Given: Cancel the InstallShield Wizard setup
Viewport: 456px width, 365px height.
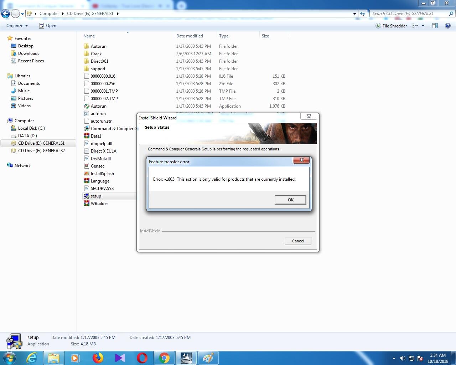Looking at the screenshot, I should click(x=298, y=241).
